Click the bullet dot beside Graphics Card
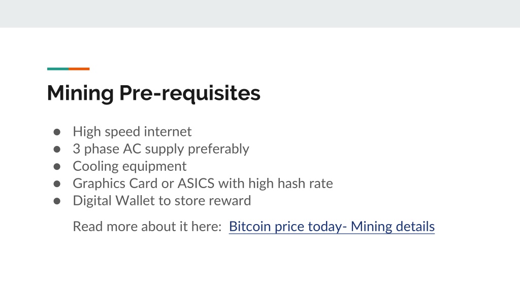Image resolution: width=520 pixels, height=292 pixels. coord(57,184)
